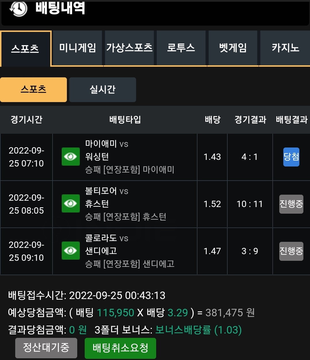Click the blue 당첨 result badge

[x=291, y=157]
